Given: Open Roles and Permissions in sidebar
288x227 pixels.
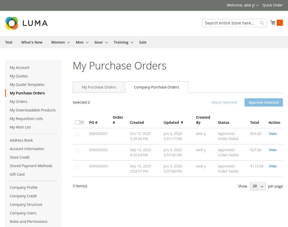Looking at the screenshot, I should (29, 222).
